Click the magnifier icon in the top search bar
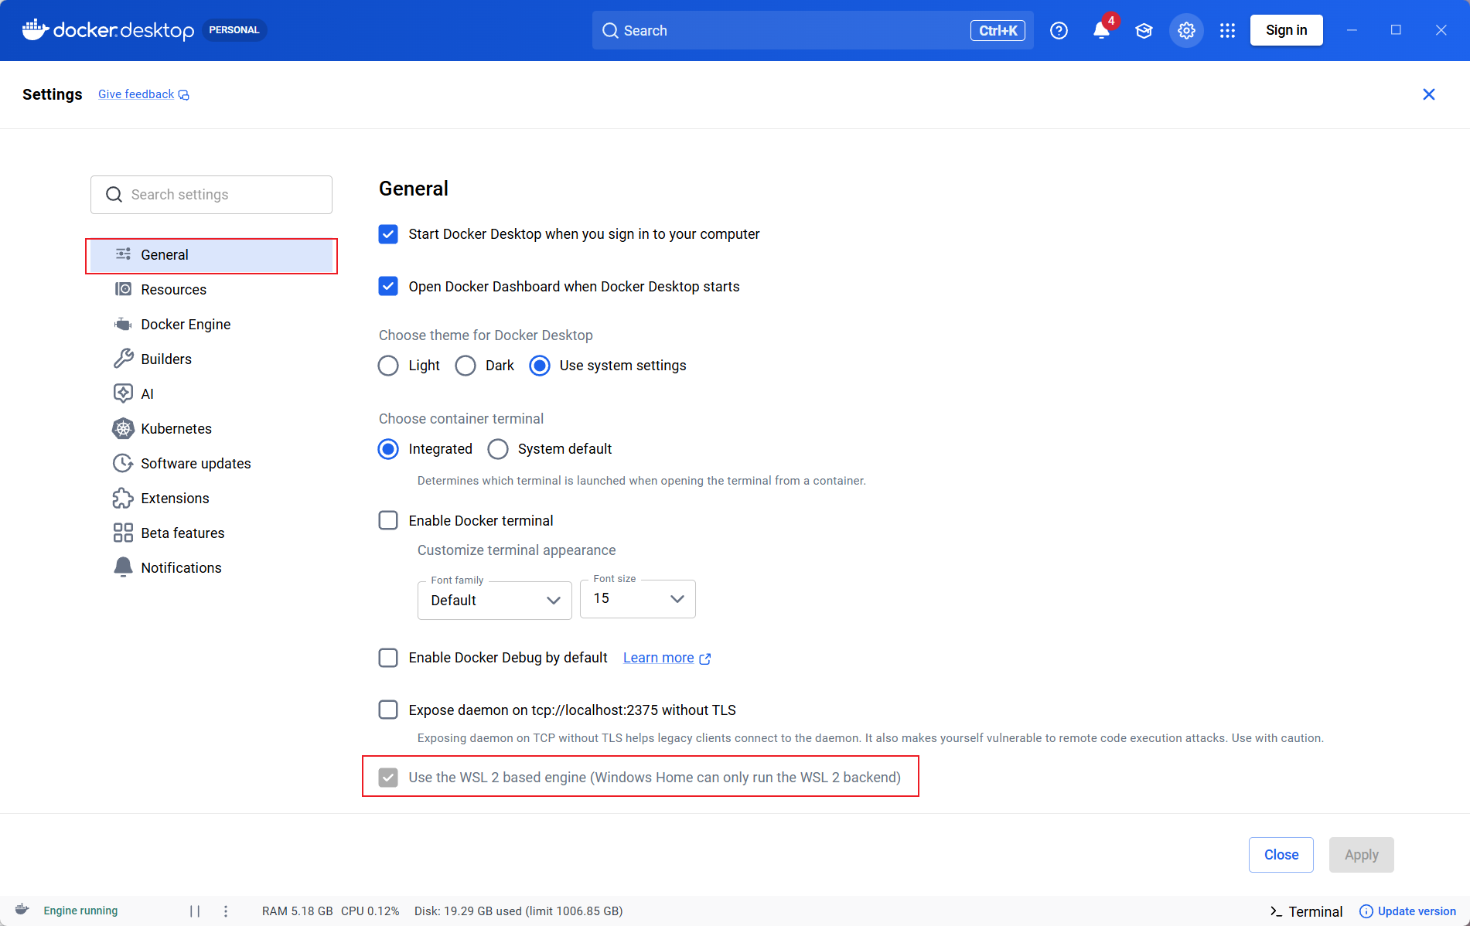Image resolution: width=1470 pixels, height=926 pixels. pos(610,30)
